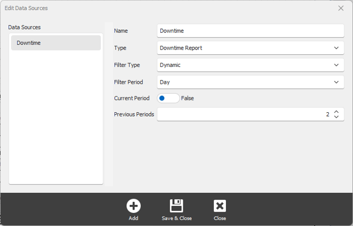Image resolution: width=353 pixels, height=226 pixels.
Task: Select Downtime in the Data Sources list
Action: pos(56,43)
